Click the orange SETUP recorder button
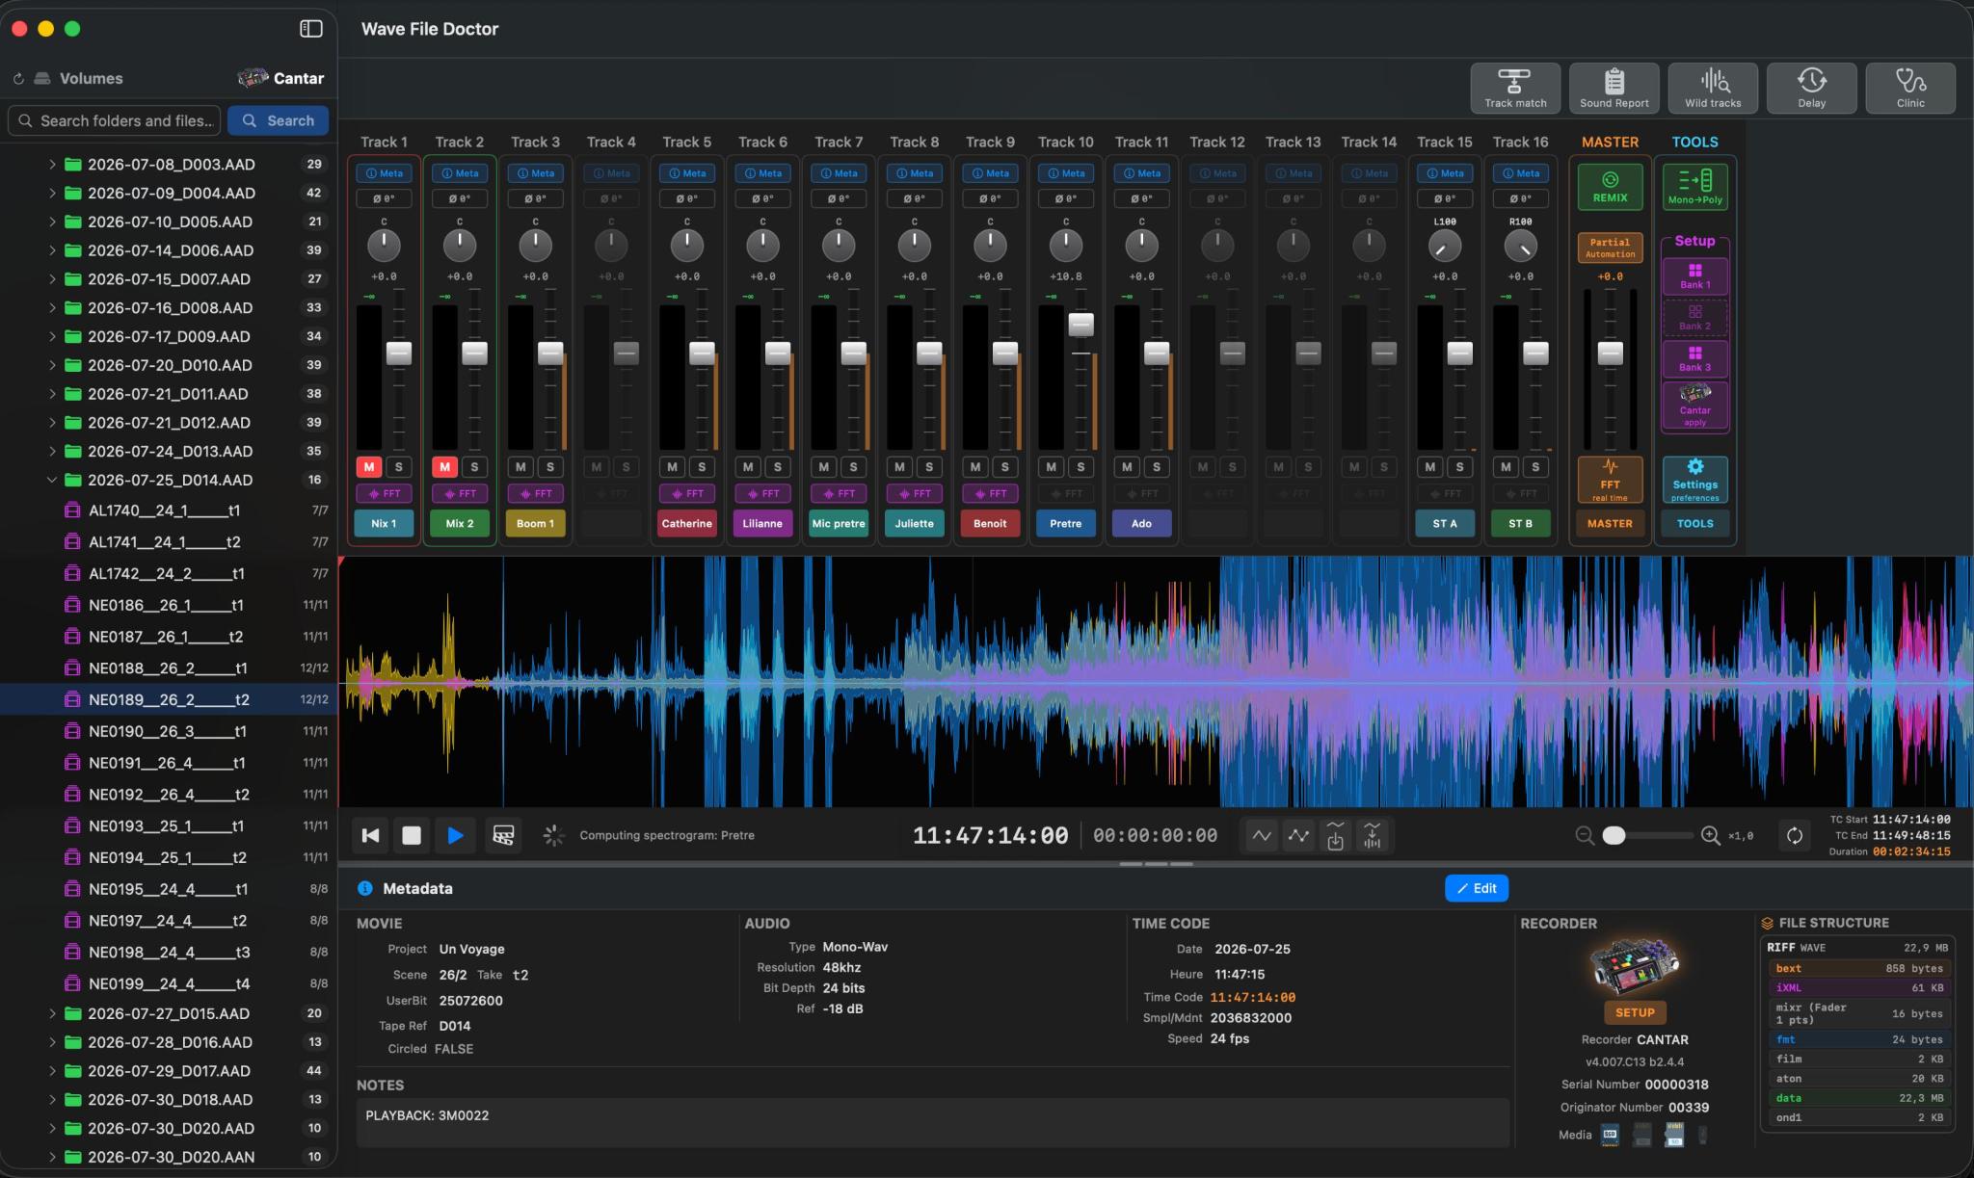The image size is (1974, 1178). coord(1635,1012)
